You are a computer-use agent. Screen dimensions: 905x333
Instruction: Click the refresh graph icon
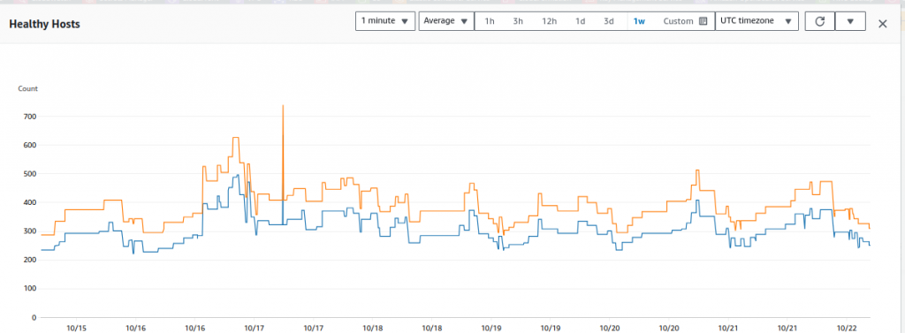click(819, 21)
